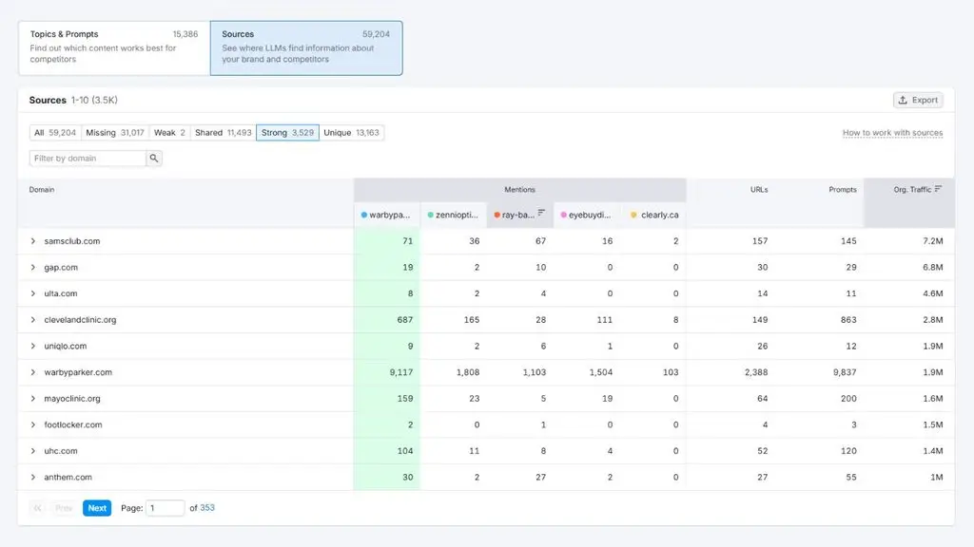
Task: Click the mayoclinic.org domain name
Action: coord(72,399)
